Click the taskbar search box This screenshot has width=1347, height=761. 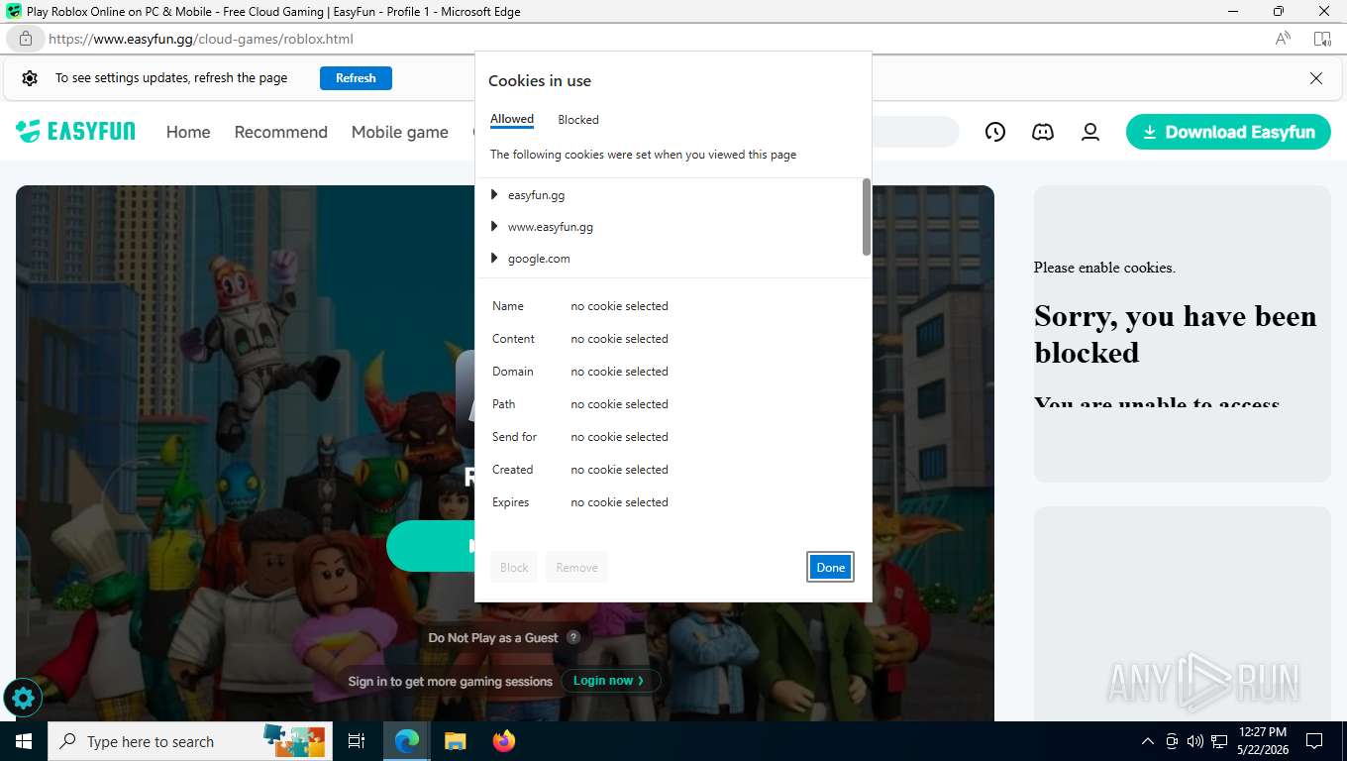[190, 741]
